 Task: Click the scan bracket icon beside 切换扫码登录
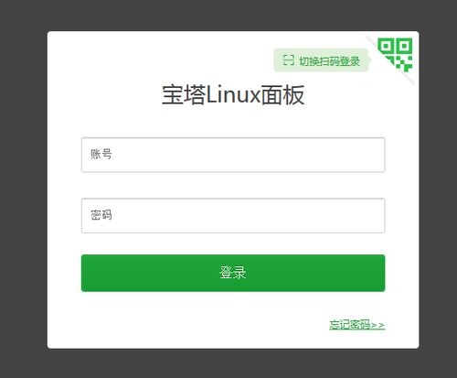[288, 60]
